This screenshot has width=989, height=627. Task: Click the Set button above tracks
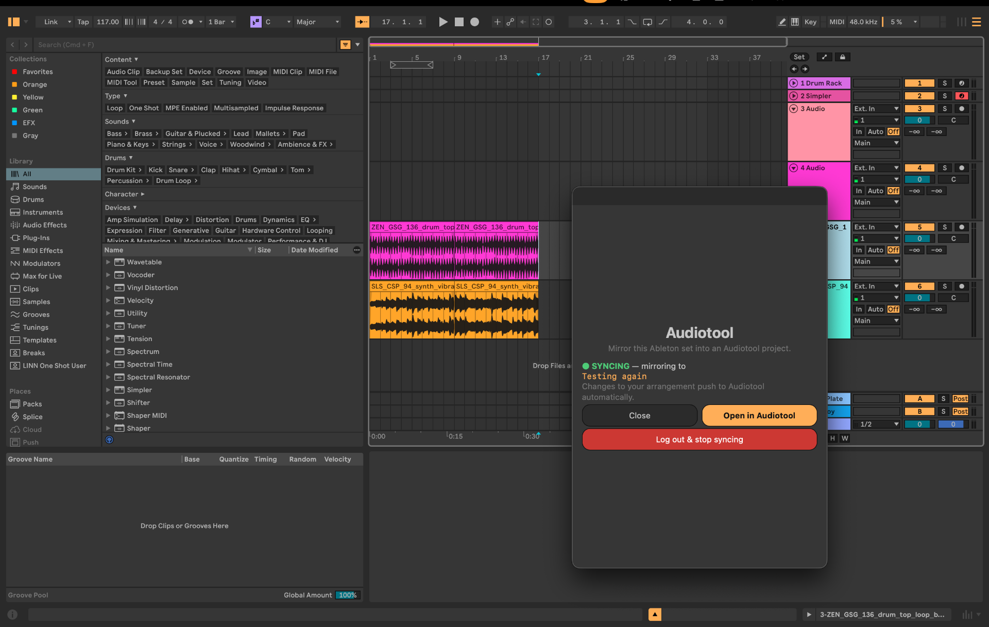(x=799, y=57)
